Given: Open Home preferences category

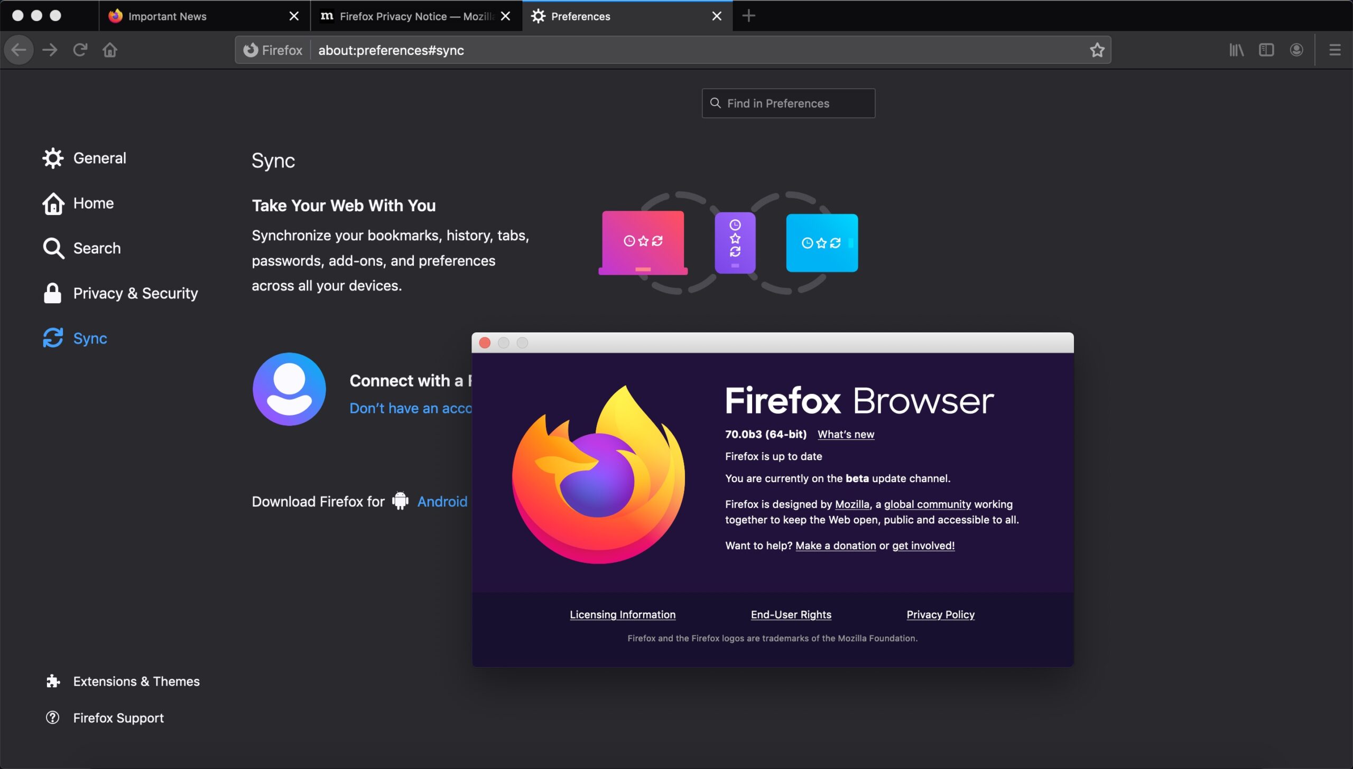Looking at the screenshot, I should click(x=78, y=203).
